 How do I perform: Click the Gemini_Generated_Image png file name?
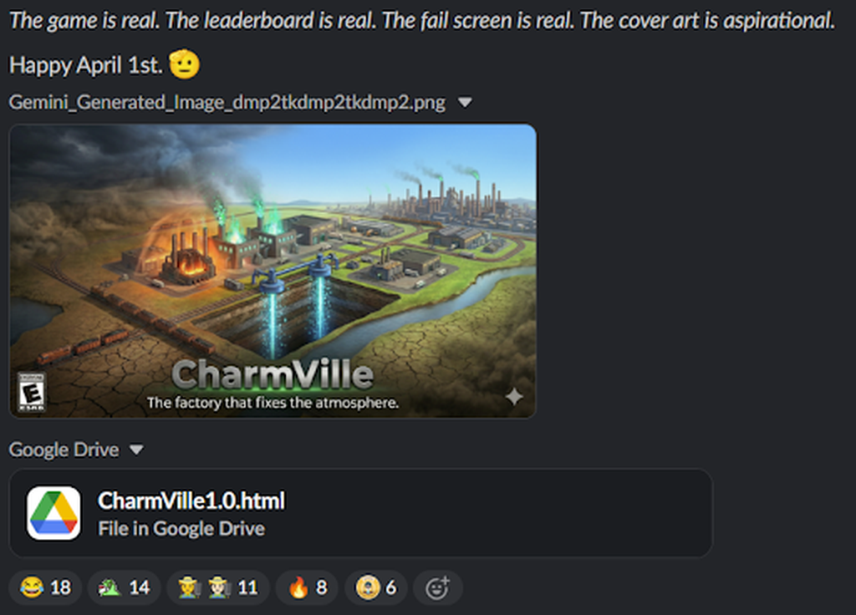pyautogui.click(x=227, y=102)
